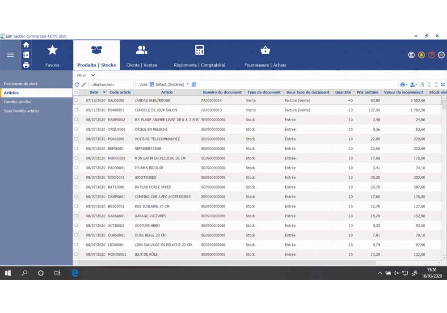Open the export icon in the toolbar

click(x=413, y=84)
